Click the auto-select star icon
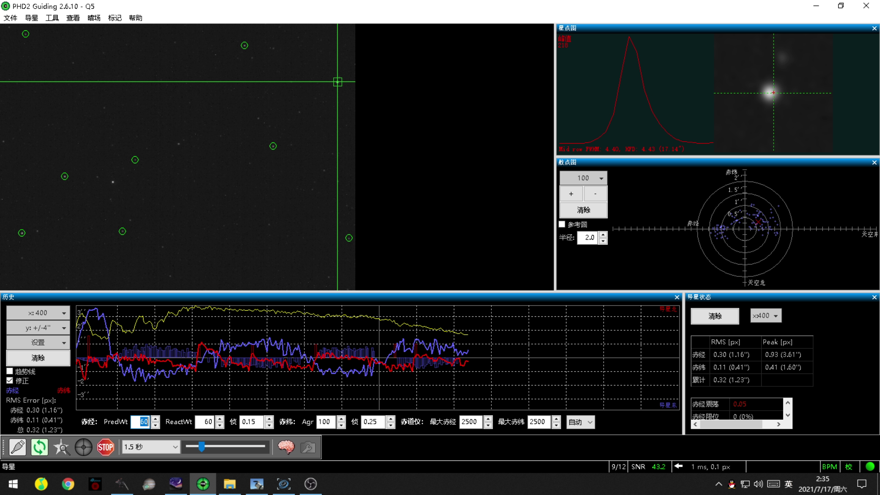This screenshot has width=880, height=495. tap(61, 447)
